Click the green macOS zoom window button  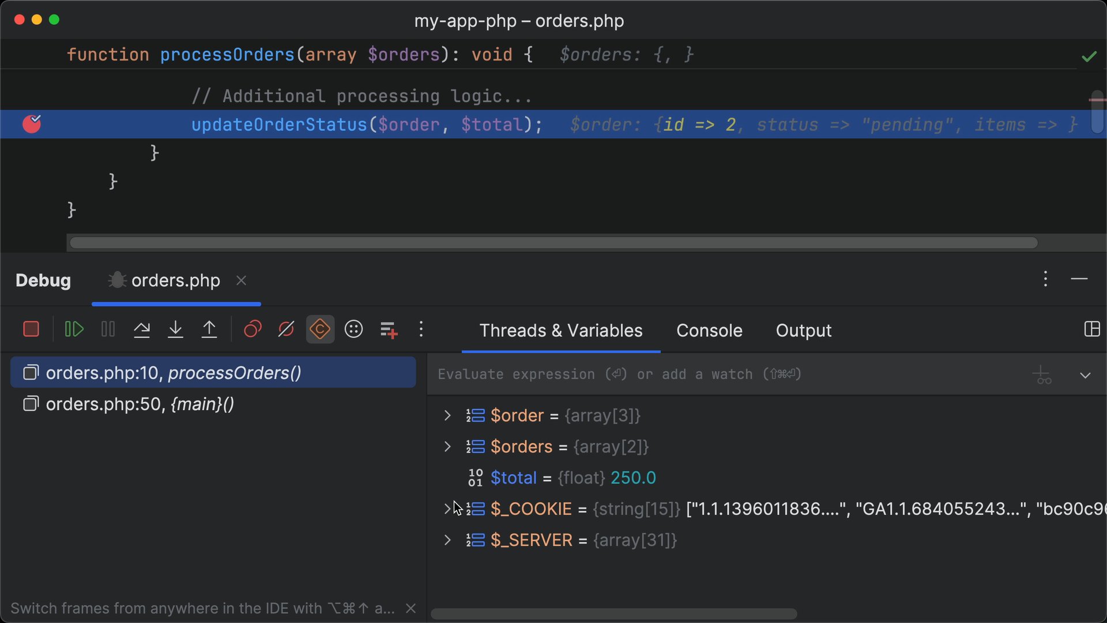pos(54,20)
